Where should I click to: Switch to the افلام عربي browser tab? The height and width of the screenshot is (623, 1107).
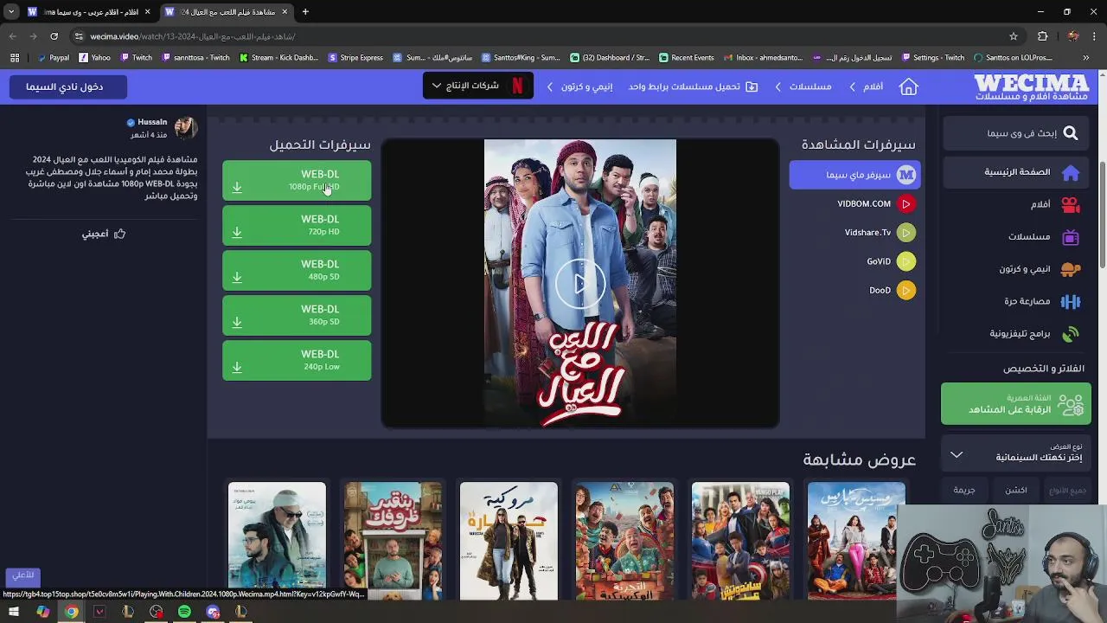(x=89, y=12)
